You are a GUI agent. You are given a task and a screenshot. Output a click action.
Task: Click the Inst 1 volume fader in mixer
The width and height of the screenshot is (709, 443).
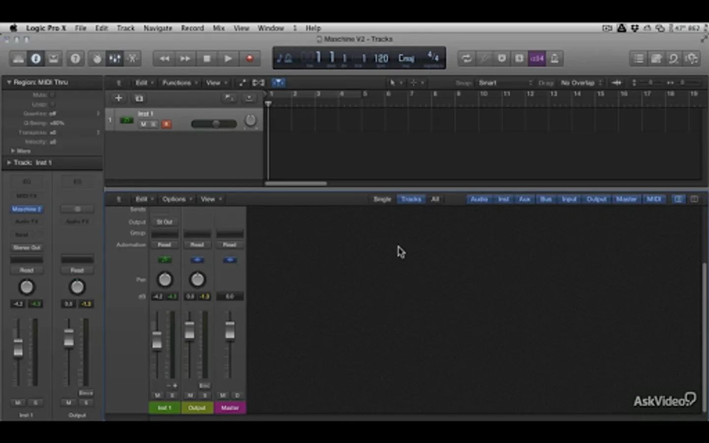157,340
